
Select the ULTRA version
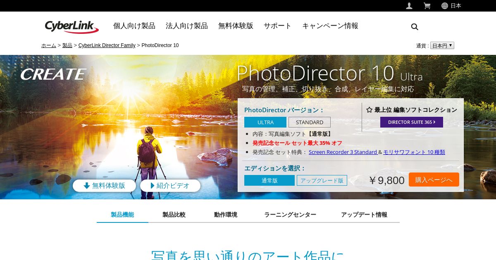(265, 122)
